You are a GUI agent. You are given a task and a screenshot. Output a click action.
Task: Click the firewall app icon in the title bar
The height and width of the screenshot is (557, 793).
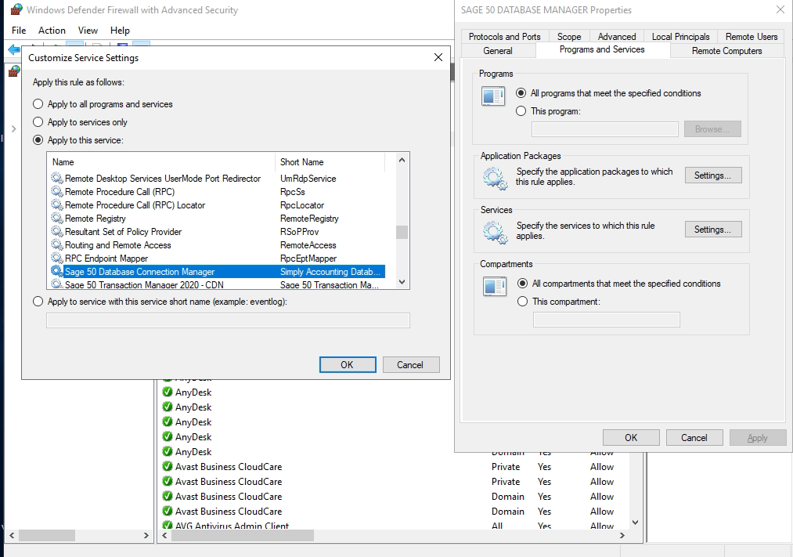(x=16, y=9)
